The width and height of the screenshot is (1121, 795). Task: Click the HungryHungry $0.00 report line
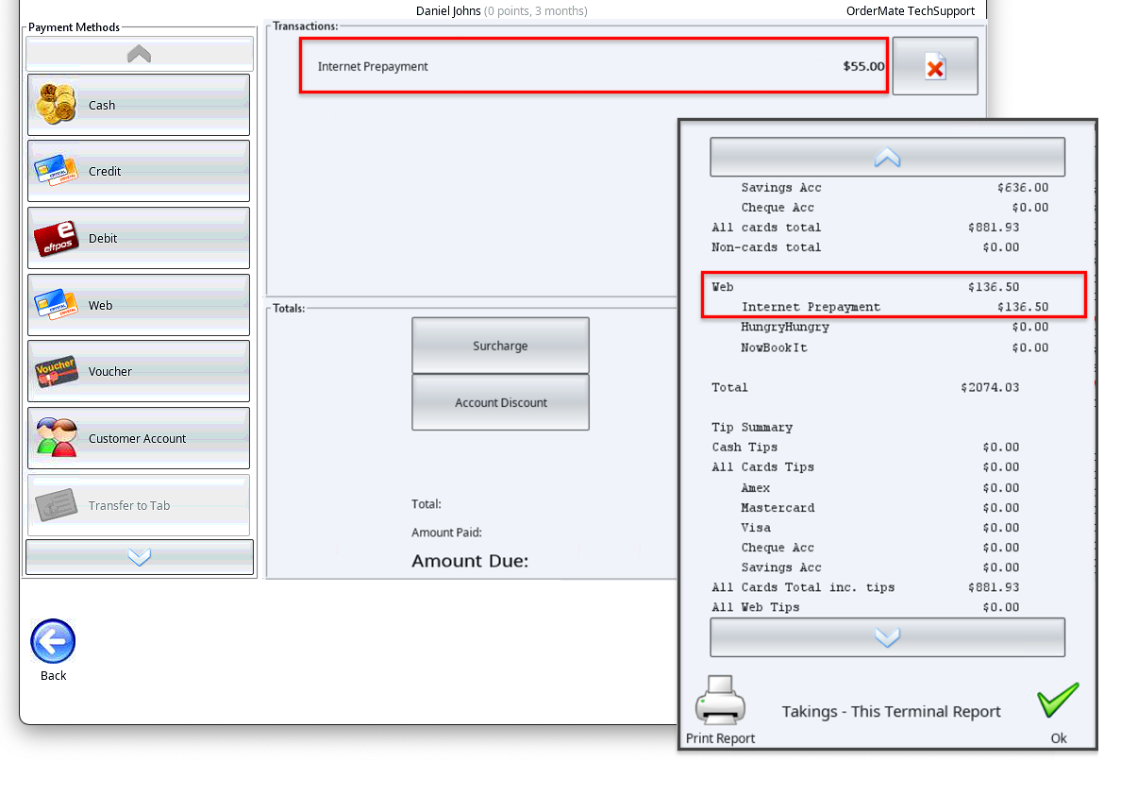coord(895,327)
